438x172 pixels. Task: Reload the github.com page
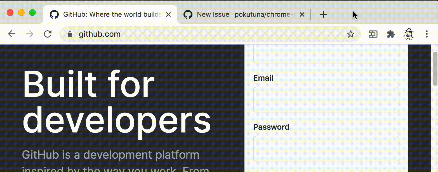[x=48, y=34]
